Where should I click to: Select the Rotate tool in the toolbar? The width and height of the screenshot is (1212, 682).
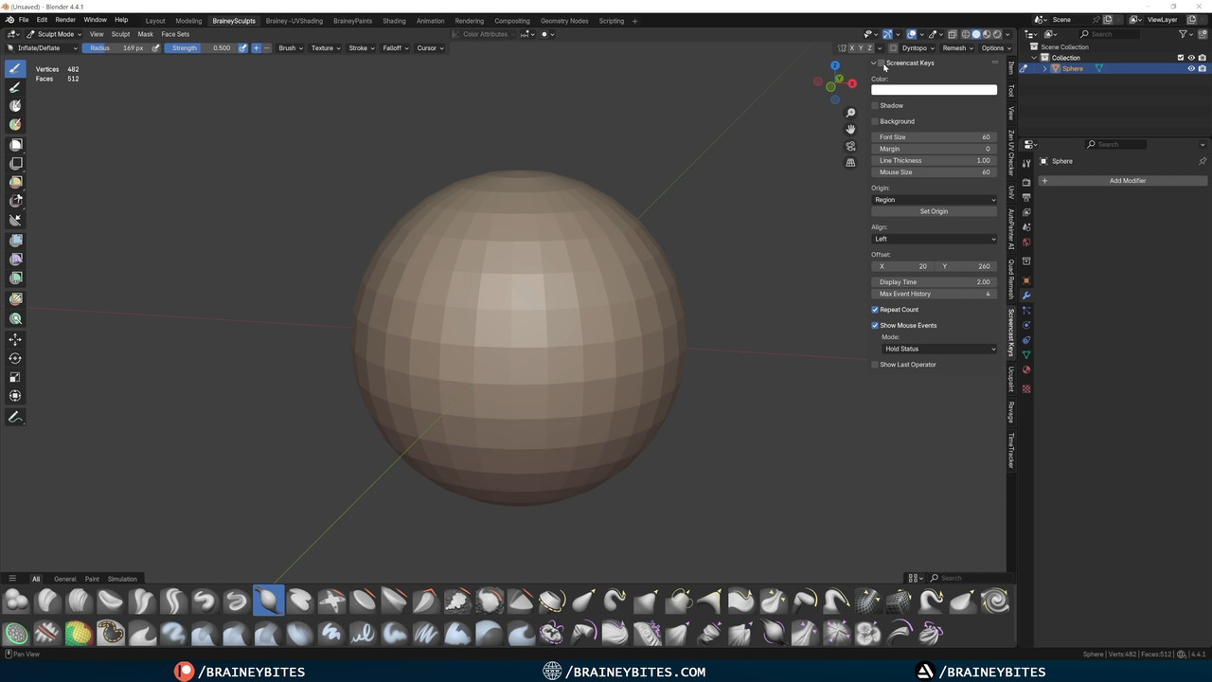(15, 358)
